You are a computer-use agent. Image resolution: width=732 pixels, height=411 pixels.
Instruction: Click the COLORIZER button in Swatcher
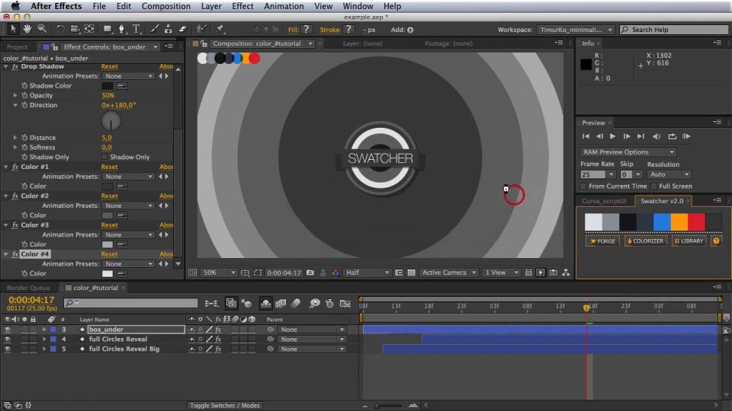coord(646,241)
